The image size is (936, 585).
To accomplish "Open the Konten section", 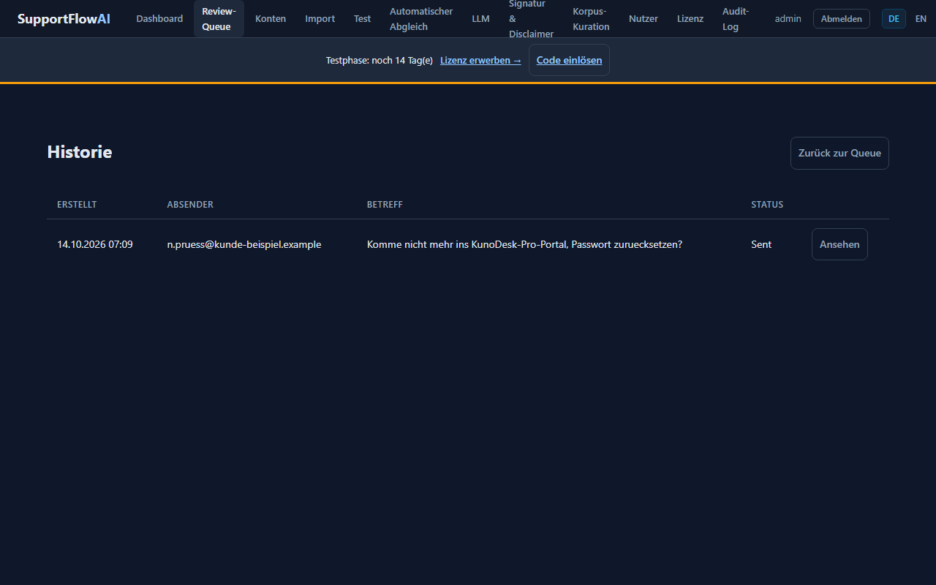I will click(x=271, y=19).
